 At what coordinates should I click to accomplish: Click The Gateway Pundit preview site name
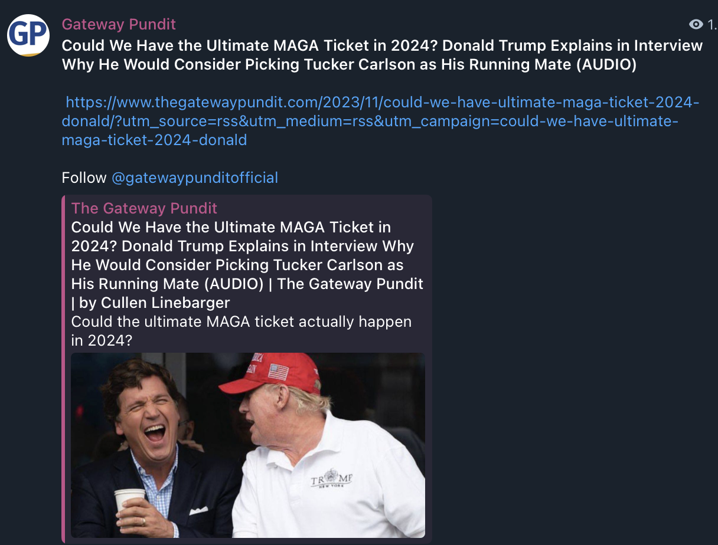[x=144, y=208]
